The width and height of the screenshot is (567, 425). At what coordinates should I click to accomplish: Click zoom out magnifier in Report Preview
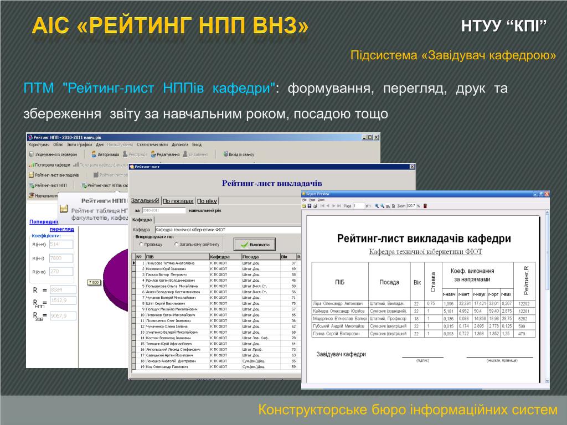coord(382,206)
